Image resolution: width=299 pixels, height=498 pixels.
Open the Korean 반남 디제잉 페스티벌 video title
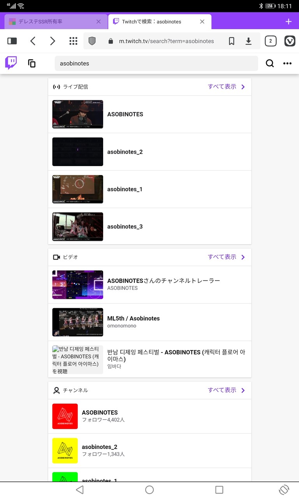click(176, 356)
